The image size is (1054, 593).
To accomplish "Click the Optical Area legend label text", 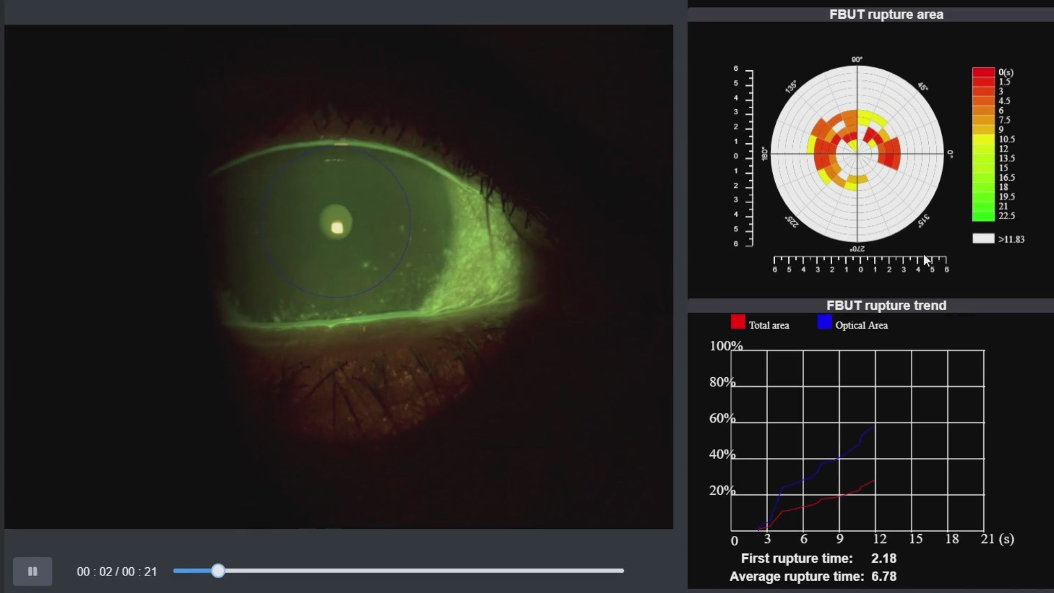I will tap(861, 326).
